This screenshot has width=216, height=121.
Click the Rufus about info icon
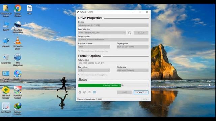(x=85, y=92)
